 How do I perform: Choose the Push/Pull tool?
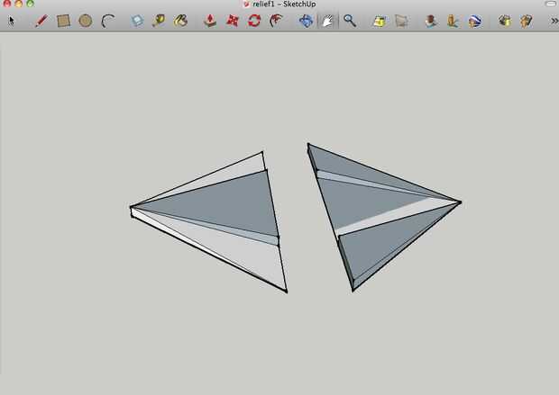(210, 21)
